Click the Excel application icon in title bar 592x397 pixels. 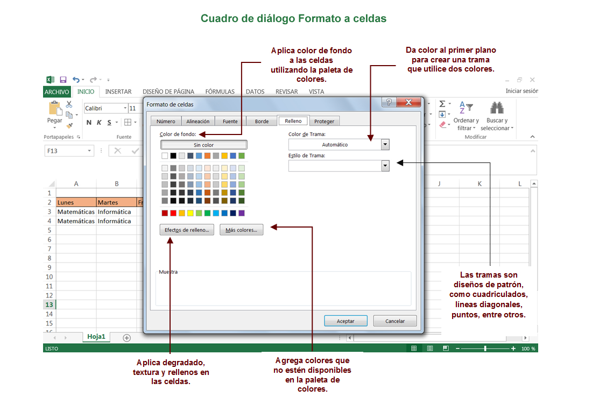pyautogui.click(x=50, y=80)
